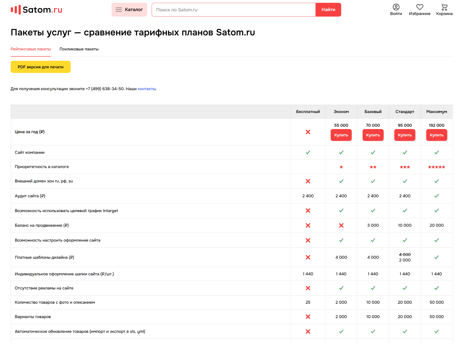This screenshot has height=351, width=457.
Task: Buy the Эконом package for 55 000
Action: pos(341,135)
